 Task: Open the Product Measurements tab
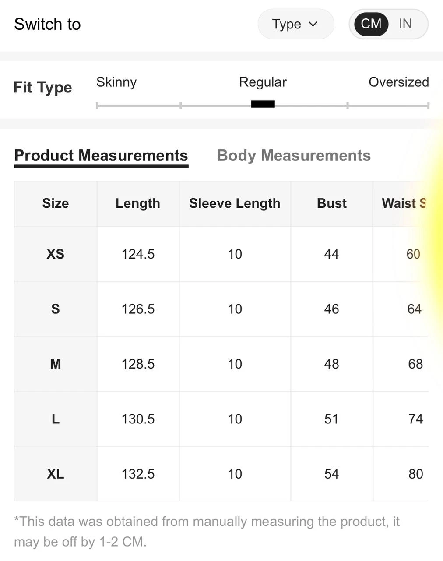click(101, 156)
